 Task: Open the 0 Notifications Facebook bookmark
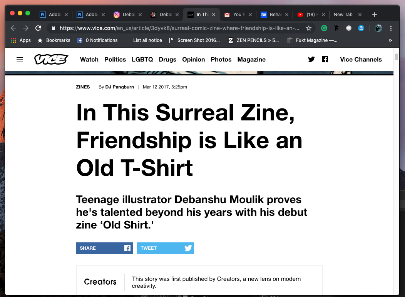point(97,40)
